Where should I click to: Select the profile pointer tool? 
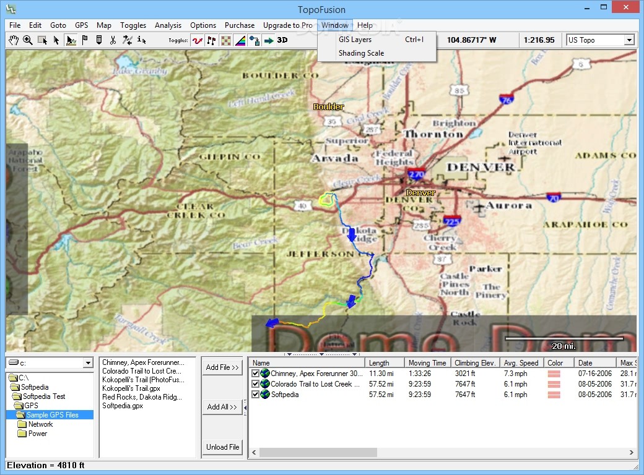(71, 40)
